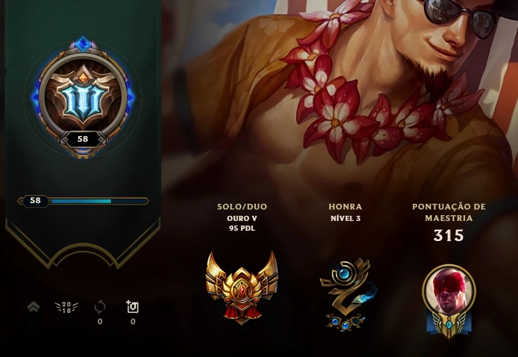Click the 315 mastery score number
The height and width of the screenshot is (357, 518).
(x=449, y=235)
